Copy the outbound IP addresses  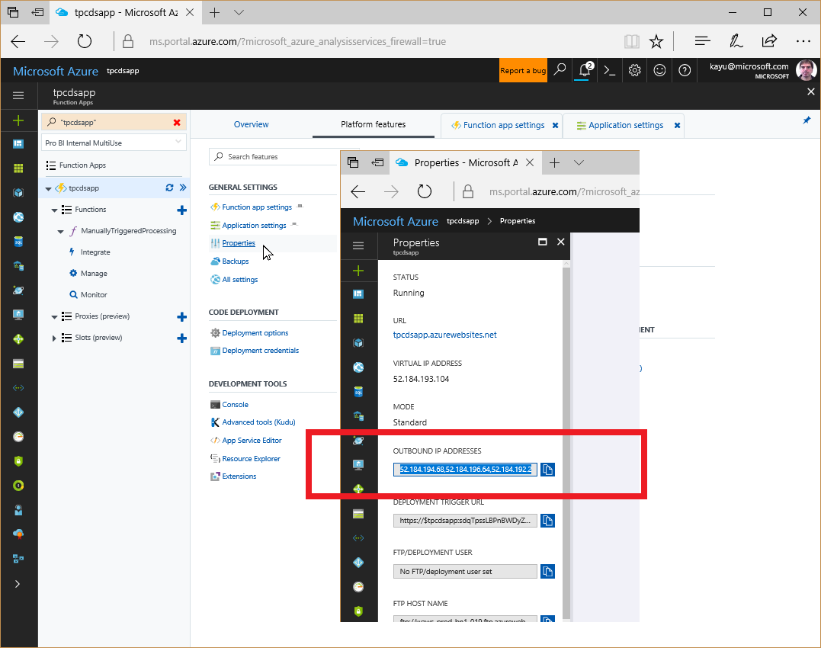547,470
